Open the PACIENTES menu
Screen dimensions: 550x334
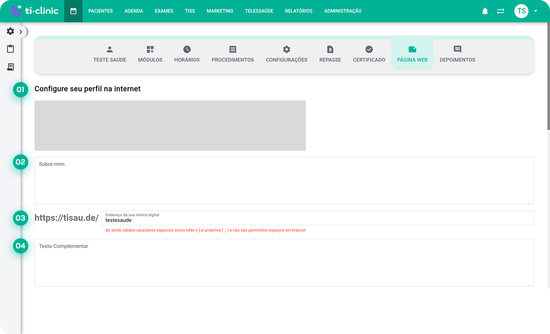(100, 11)
